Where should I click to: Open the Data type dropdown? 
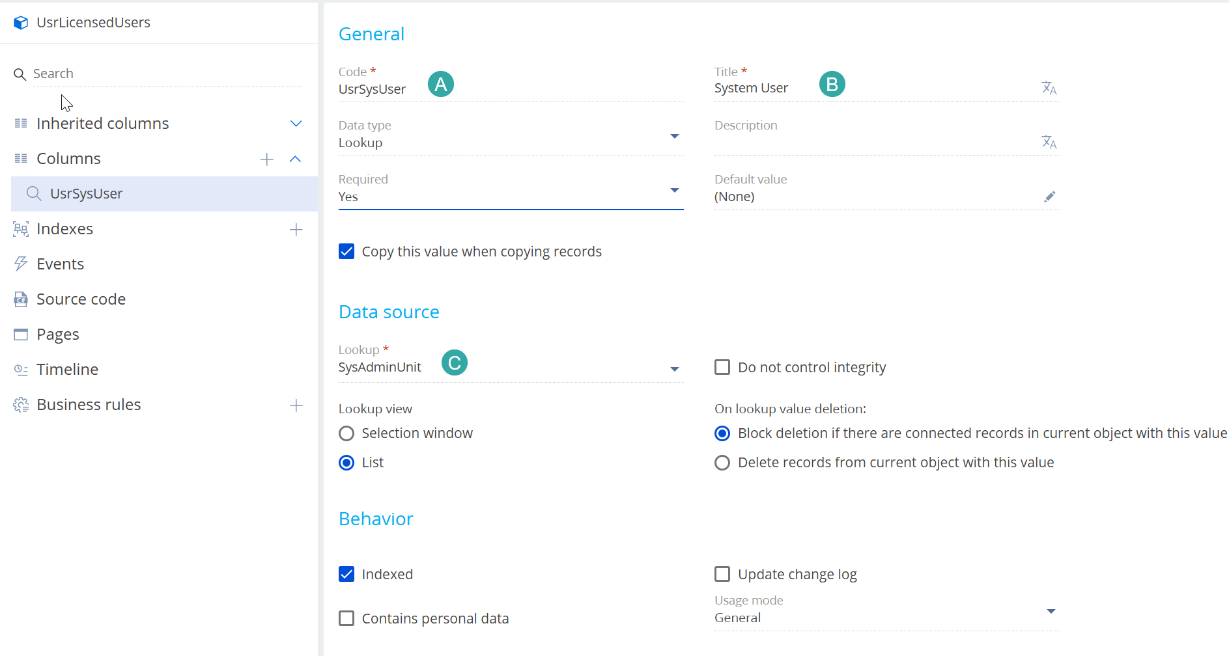(511, 136)
